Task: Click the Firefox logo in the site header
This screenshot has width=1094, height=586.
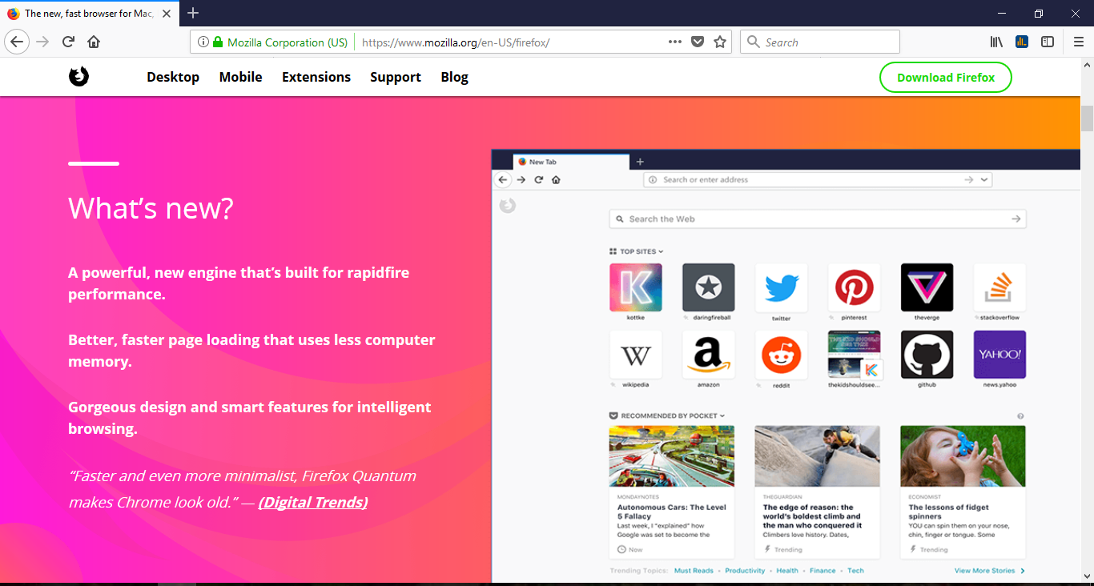Action: [x=78, y=76]
